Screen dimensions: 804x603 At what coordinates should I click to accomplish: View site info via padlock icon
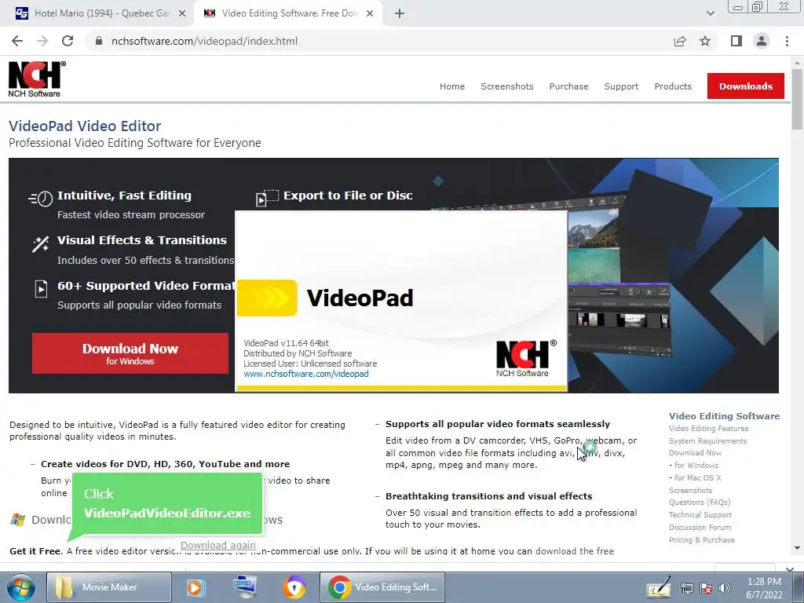click(x=99, y=41)
